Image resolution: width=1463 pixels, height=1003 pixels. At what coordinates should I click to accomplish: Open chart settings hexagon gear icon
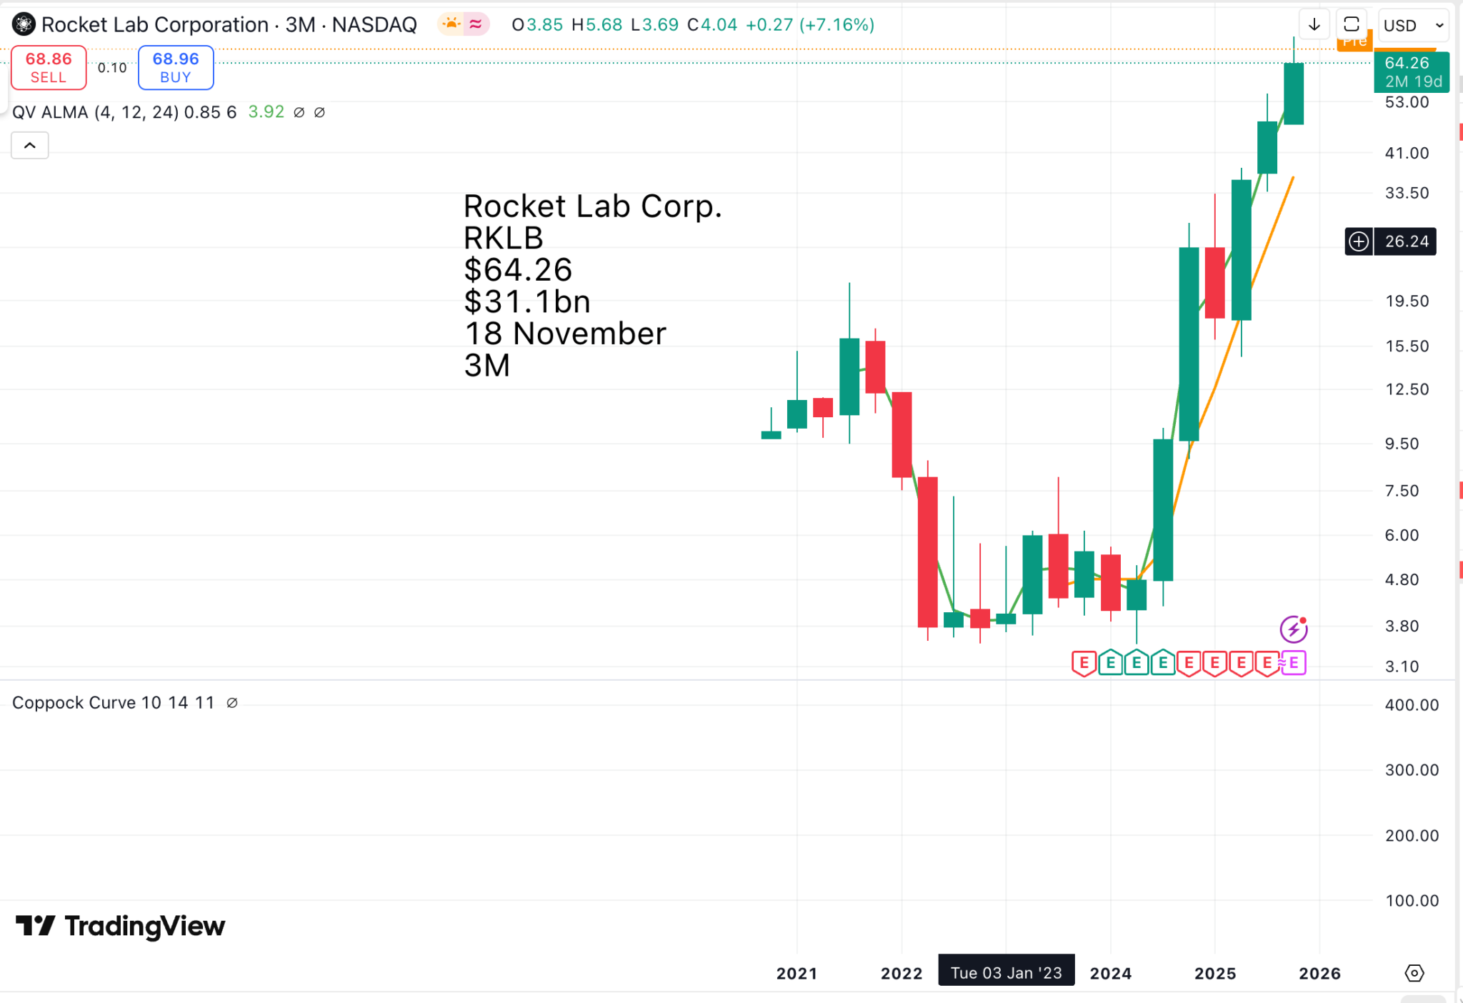point(1414,973)
